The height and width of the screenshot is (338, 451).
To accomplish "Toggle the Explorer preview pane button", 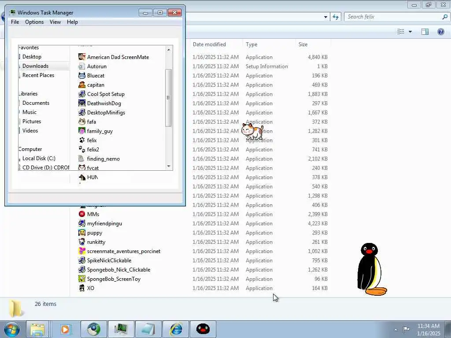I will pos(425,32).
